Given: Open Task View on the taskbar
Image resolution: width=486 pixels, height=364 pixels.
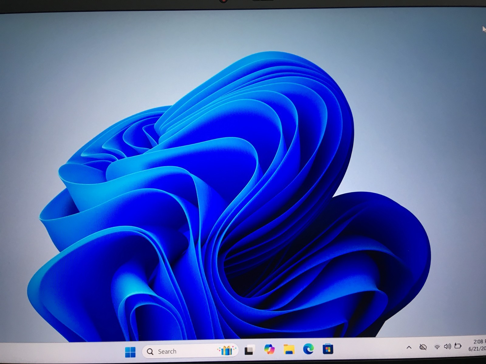Looking at the screenshot, I should click(249, 350).
